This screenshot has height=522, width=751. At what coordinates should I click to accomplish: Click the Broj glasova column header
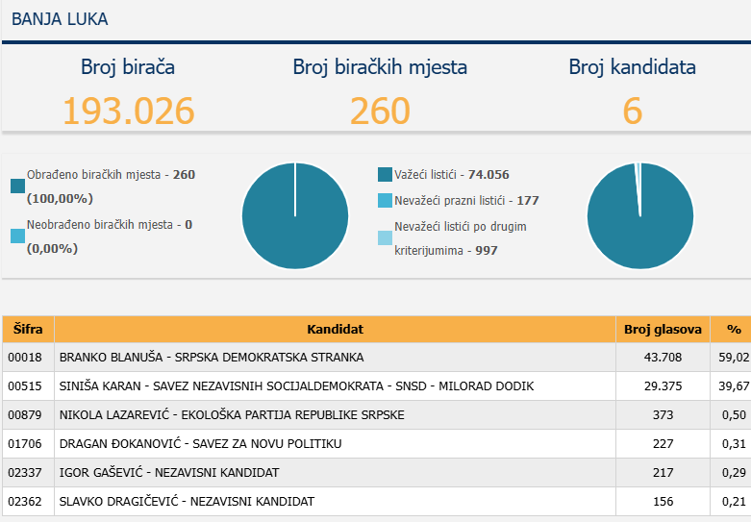click(663, 330)
